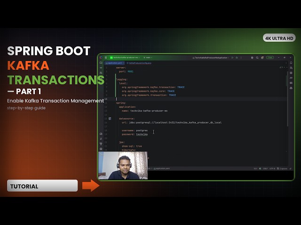Open the 2 spaces indent selector
Screen dimensions: 301x225
tap(283, 169)
